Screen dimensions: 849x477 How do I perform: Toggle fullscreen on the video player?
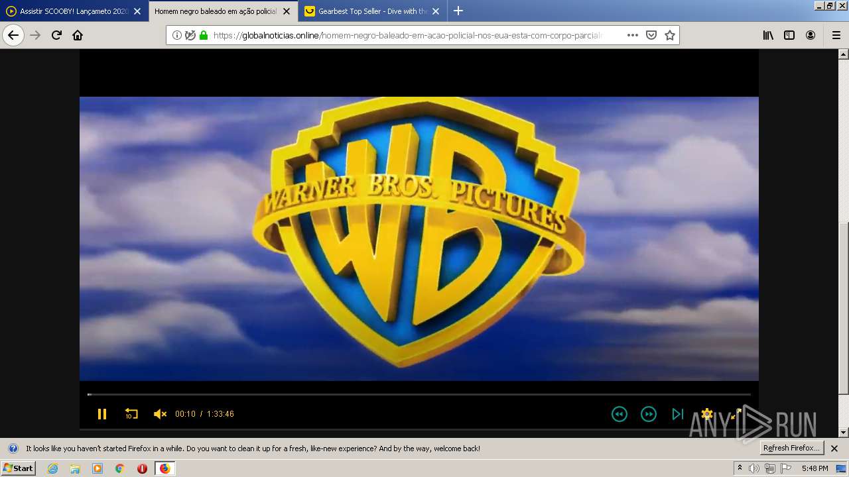coord(736,414)
